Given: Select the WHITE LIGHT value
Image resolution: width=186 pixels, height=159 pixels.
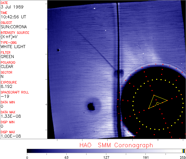Looking at the screenshot, I should [13, 47].
